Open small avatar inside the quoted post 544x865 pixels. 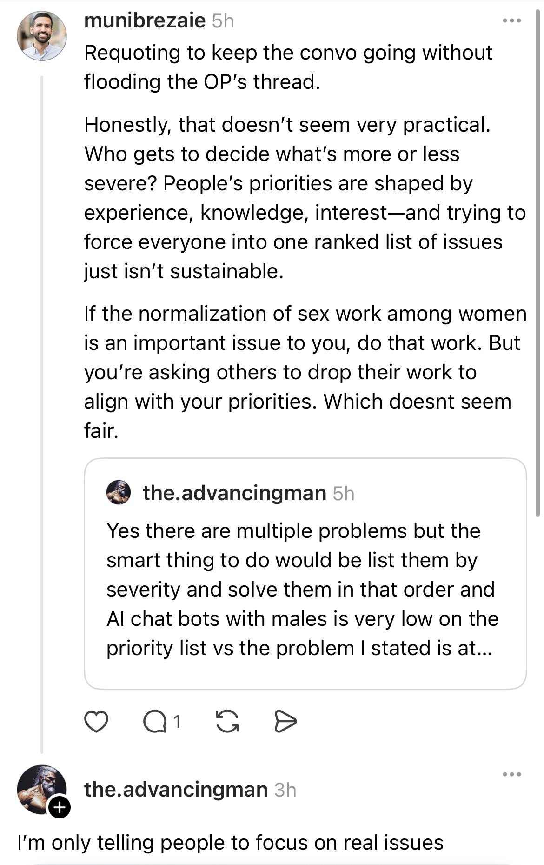tap(119, 493)
